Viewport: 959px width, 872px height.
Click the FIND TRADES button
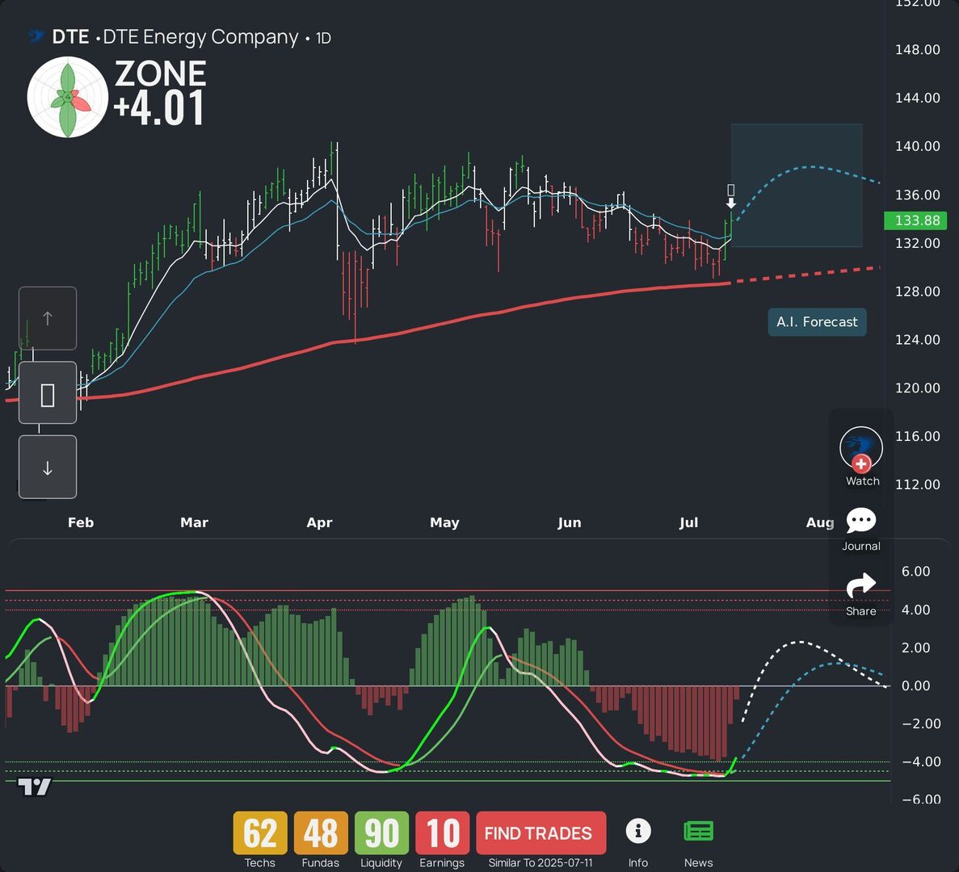[x=540, y=833]
